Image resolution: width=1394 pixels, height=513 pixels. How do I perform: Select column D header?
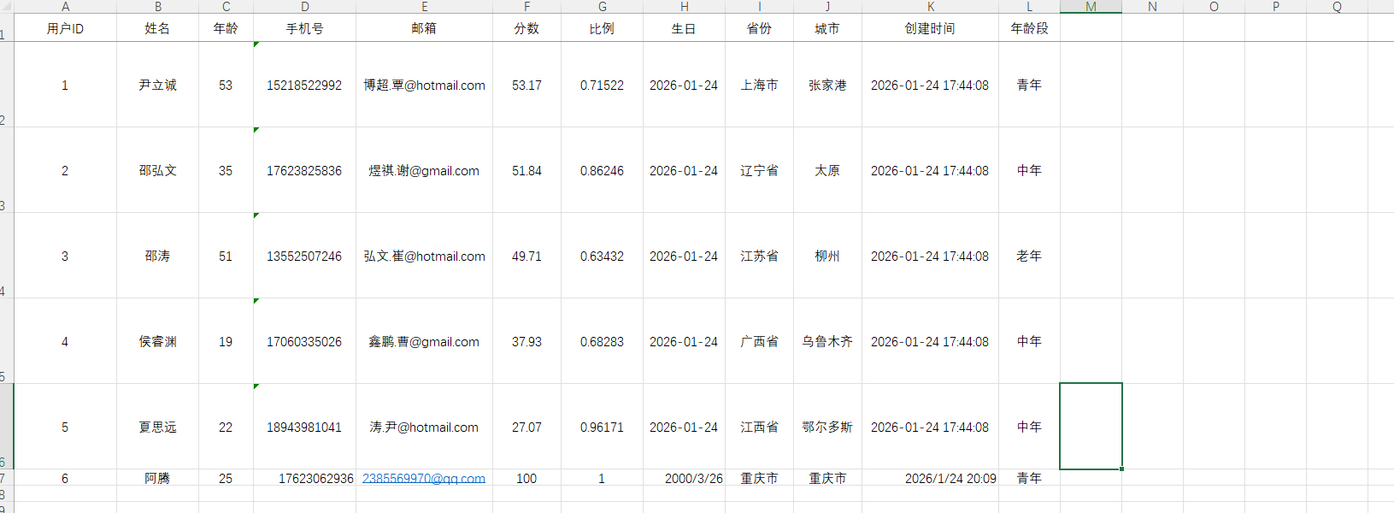tap(304, 7)
